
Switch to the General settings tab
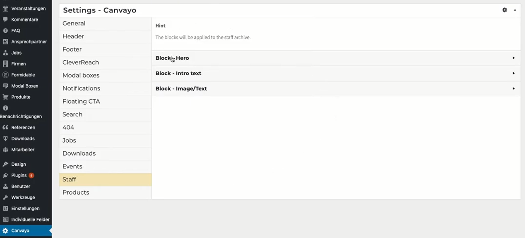74,24
